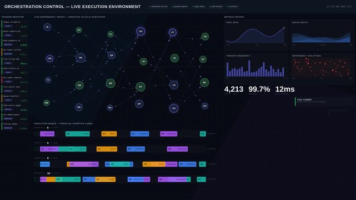Open the Trigger Frequency bar chart
The width and height of the screenshot is (356, 200).
tap(255, 68)
